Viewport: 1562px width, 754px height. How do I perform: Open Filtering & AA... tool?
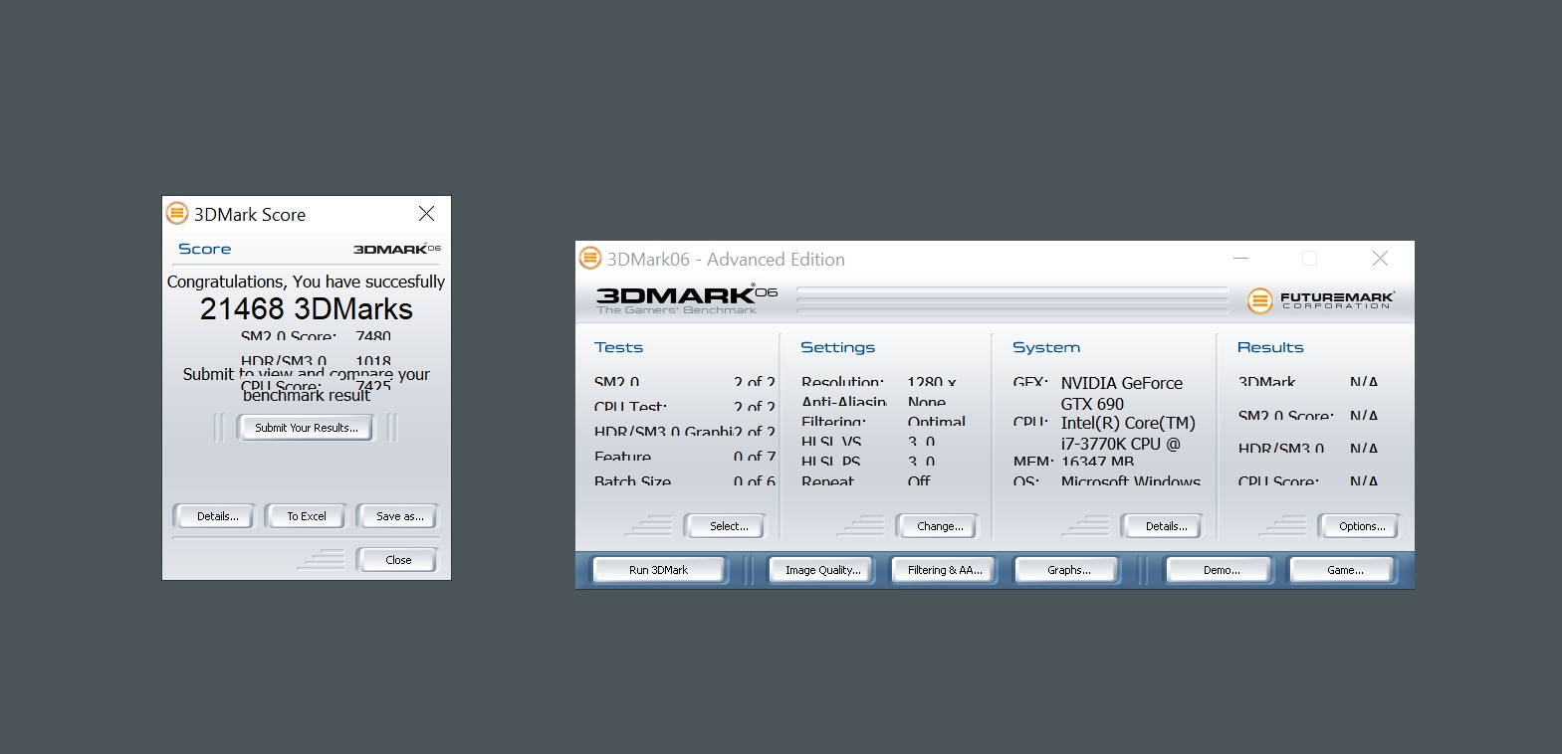click(945, 570)
